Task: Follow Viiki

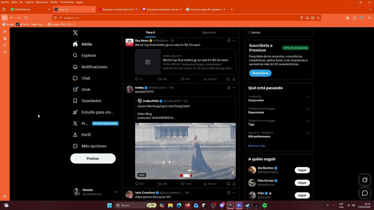Action: tap(302, 195)
